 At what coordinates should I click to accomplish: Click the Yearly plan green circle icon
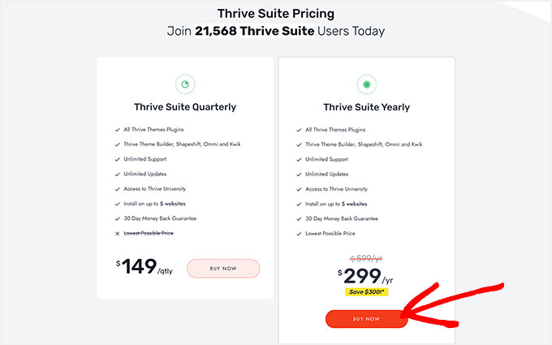pos(366,84)
